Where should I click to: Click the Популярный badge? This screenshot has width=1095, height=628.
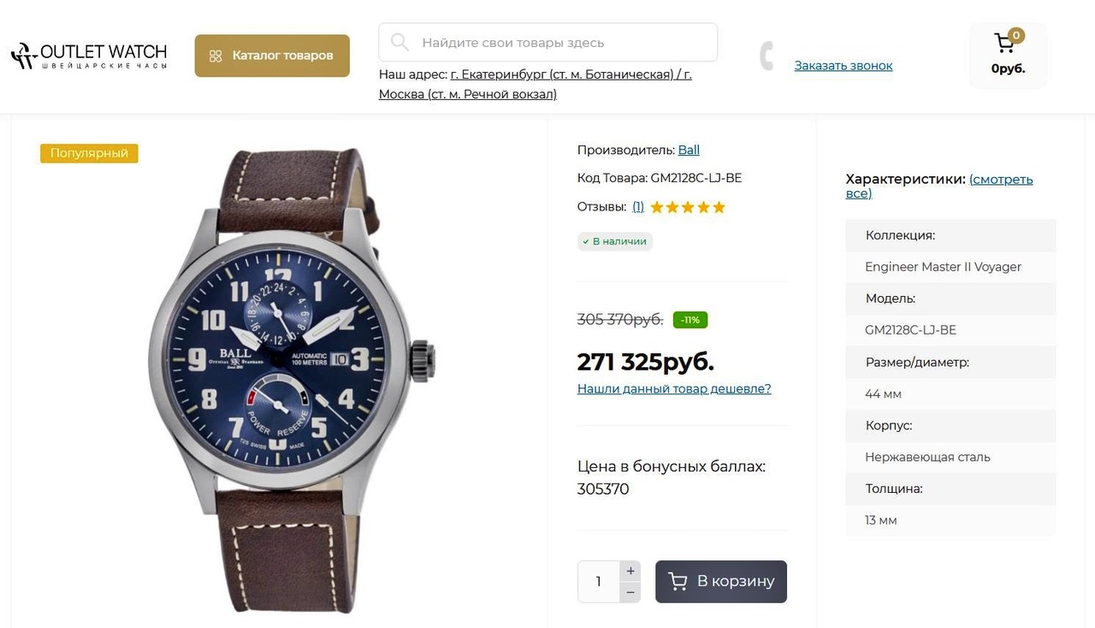(x=89, y=153)
